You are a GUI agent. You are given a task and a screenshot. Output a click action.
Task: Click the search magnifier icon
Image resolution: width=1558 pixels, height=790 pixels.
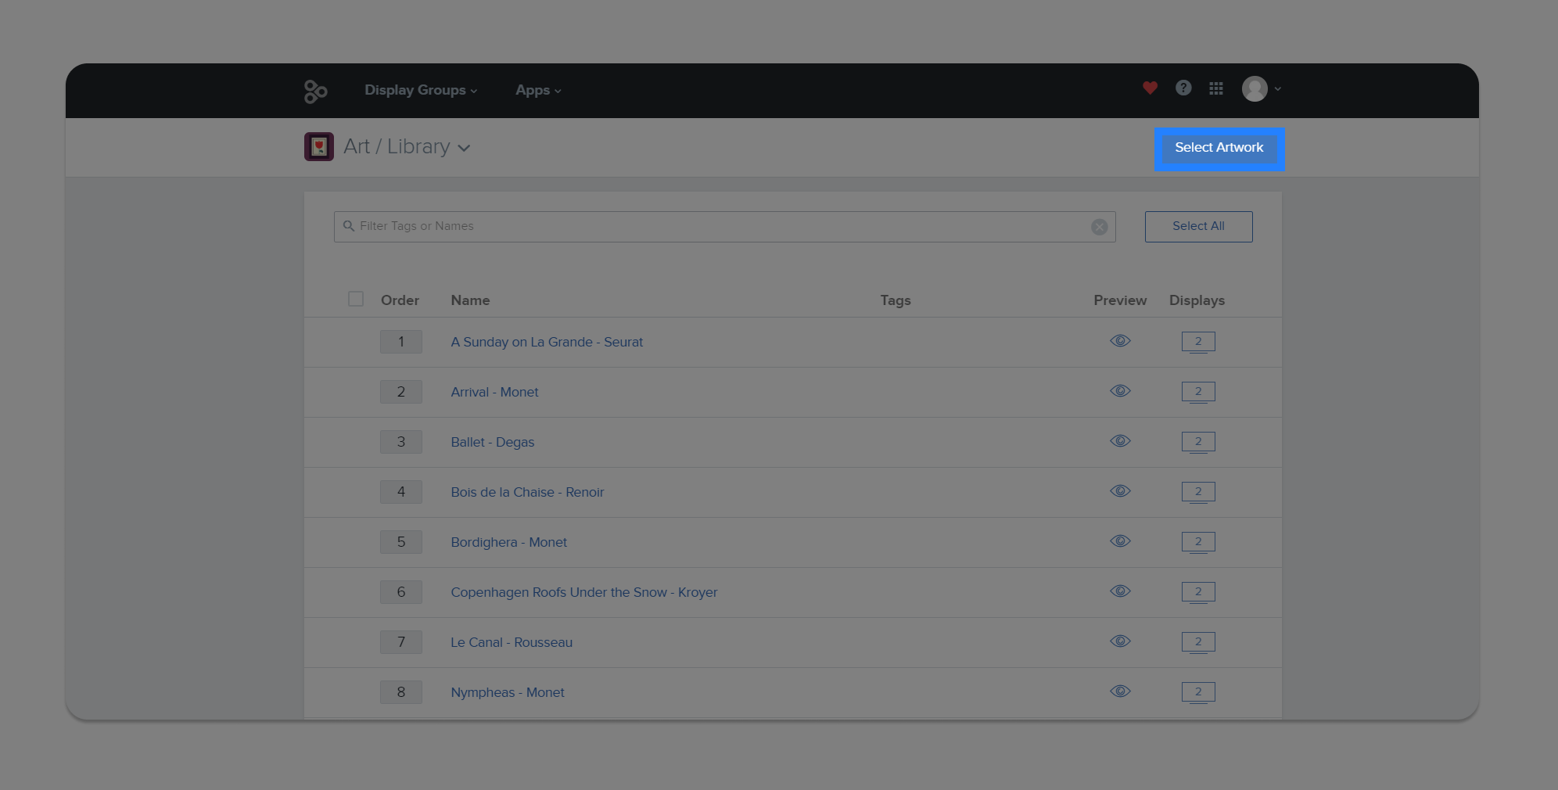click(349, 226)
